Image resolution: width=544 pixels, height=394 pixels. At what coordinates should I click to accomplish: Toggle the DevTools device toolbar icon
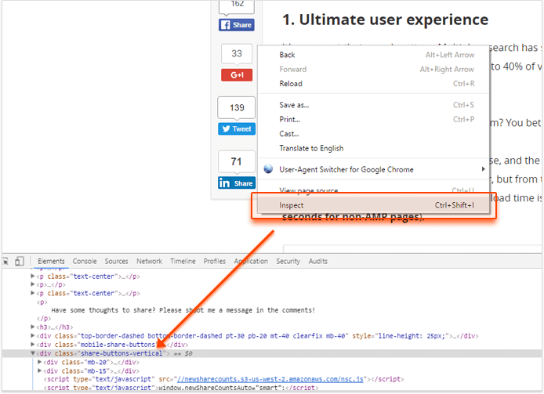pyautogui.click(x=20, y=261)
